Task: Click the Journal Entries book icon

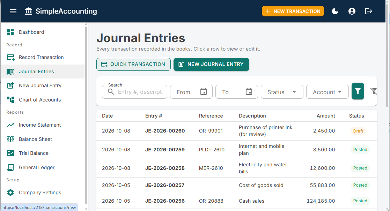Action: coord(10,71)
